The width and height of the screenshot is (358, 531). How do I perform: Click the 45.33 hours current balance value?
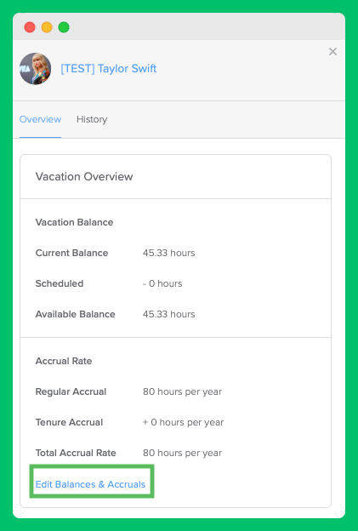coord(169,253)
